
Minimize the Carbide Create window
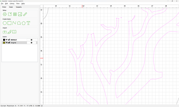click(x=168, y=1)
